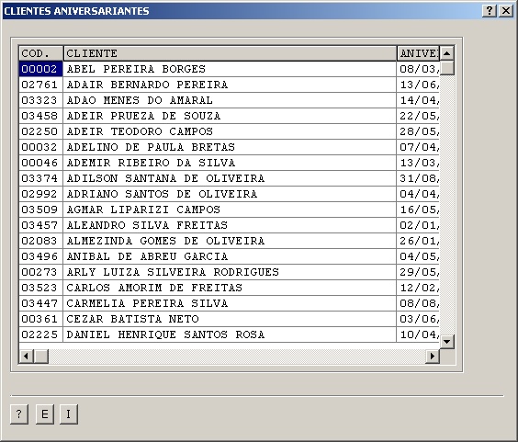Click birthday cell 08/08
Screen dimensions: 518x442
tap(418, 303)
